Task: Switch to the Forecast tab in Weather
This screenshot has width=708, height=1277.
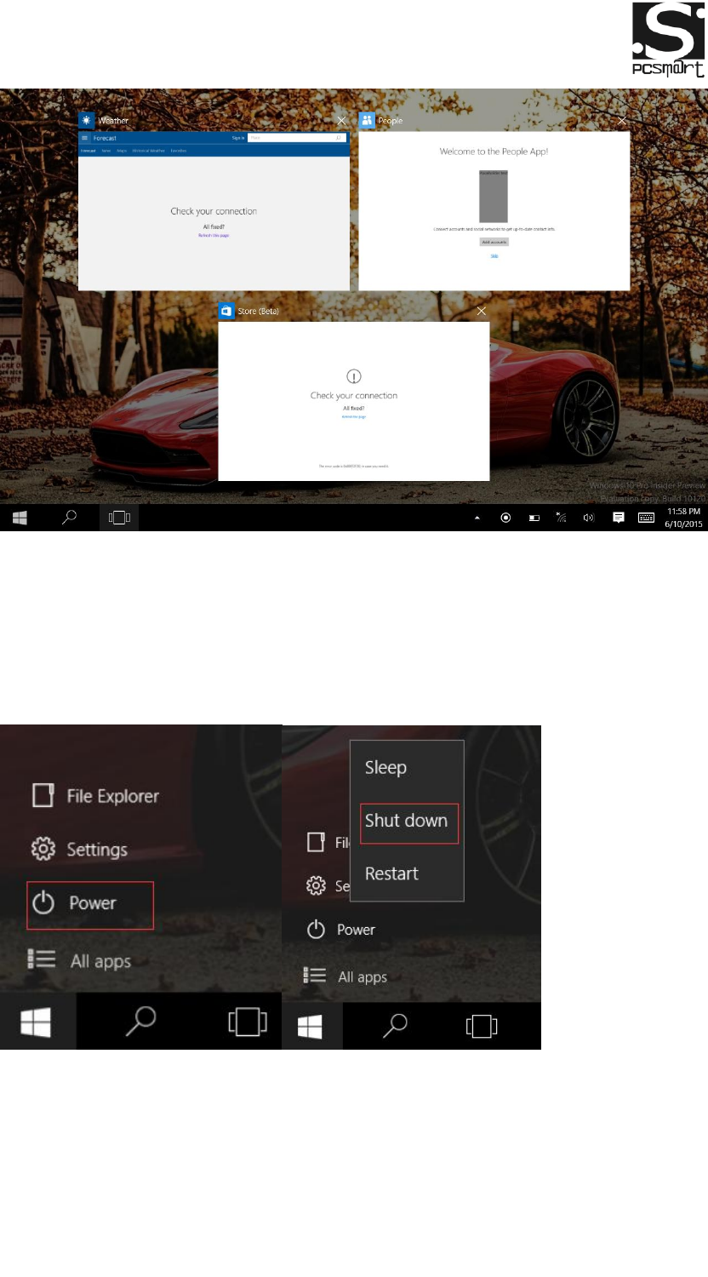Action: (x=88, y=151)
